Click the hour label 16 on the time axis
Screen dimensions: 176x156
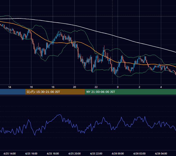point(31,87)
